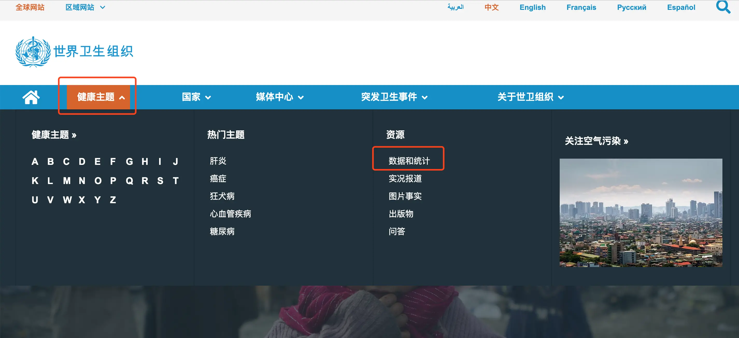Click the home icon in navigation bar

[x=31, y=97]
